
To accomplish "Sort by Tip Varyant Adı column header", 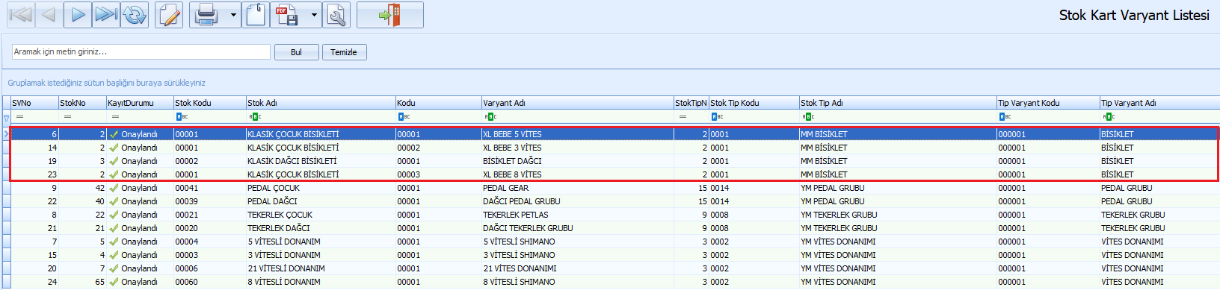I will click(1159, 103).
